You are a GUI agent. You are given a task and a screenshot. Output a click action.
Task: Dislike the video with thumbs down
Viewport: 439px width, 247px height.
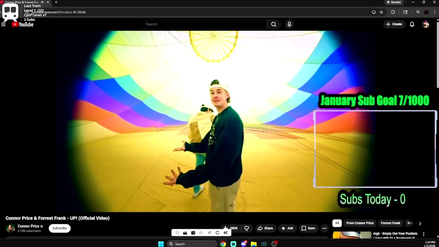pyautogui.click(x=247, y=228)
